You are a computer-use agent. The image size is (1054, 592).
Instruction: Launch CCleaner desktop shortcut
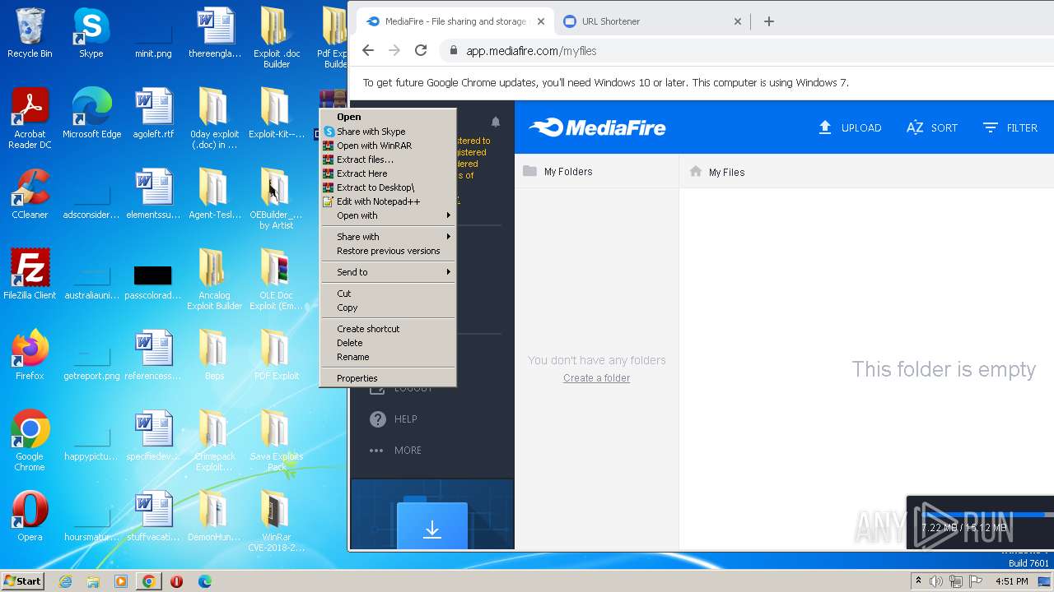pos(30,194)
